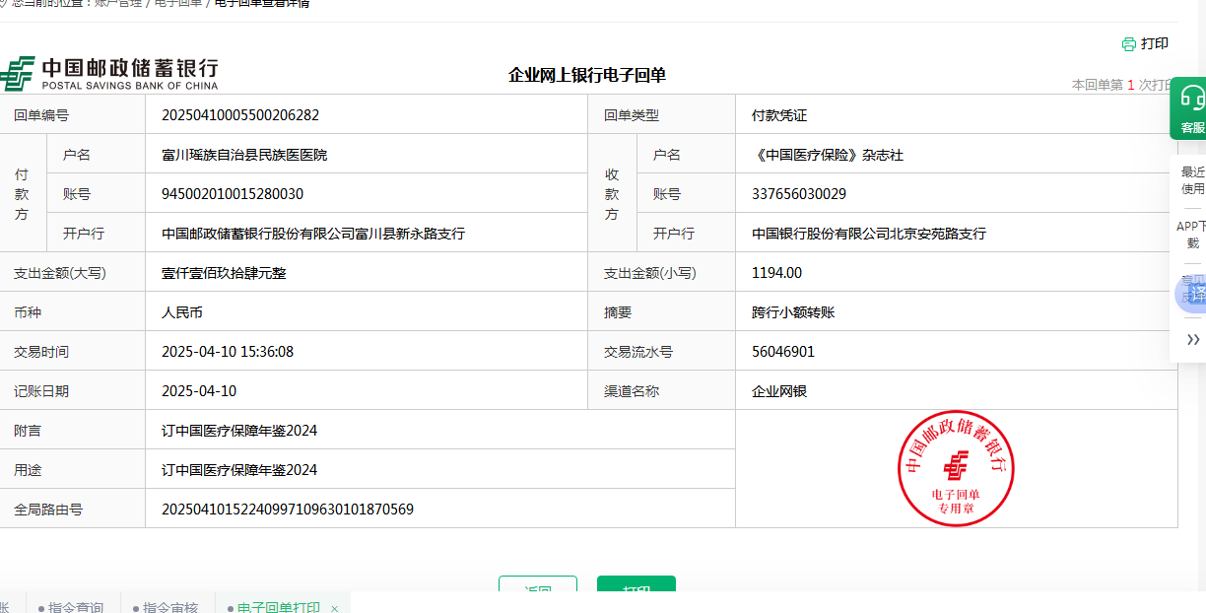Viewport: 1206px width, 613px height.
Task: Click transaction time 2025-04-10 15:36:08
Action: pyautogui.click(x=228, y=352)
